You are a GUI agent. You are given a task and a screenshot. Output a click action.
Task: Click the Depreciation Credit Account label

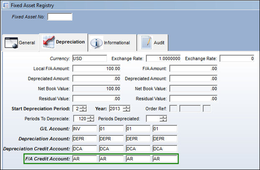pos(36,149)
